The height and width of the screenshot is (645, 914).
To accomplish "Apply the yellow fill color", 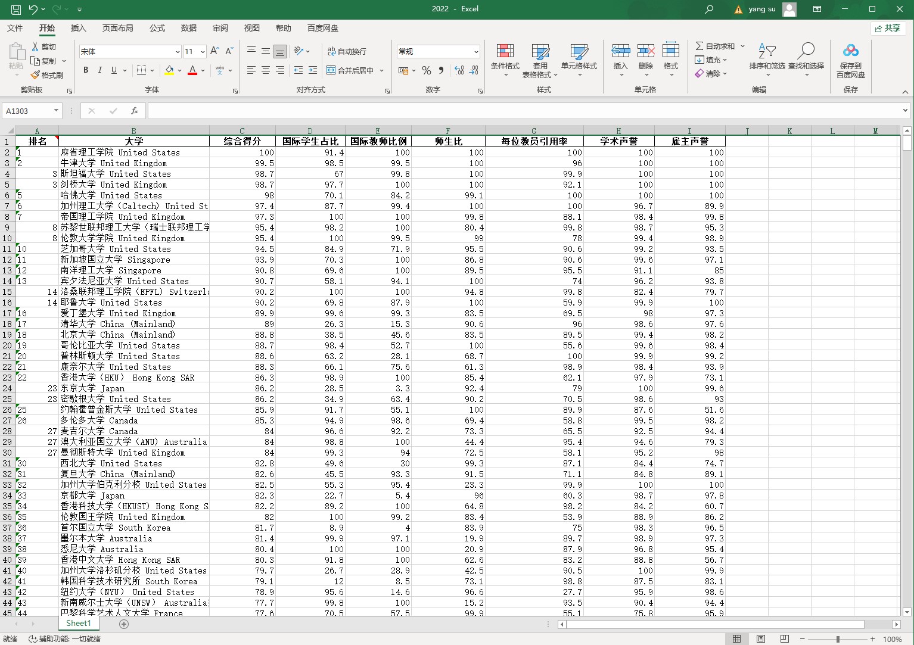I will 170,70.
